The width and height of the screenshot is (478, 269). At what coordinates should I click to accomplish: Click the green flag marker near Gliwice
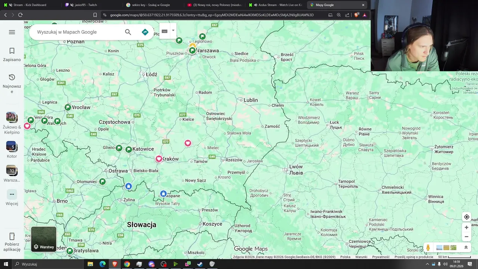pyautogui.click(x=119, y=148)
